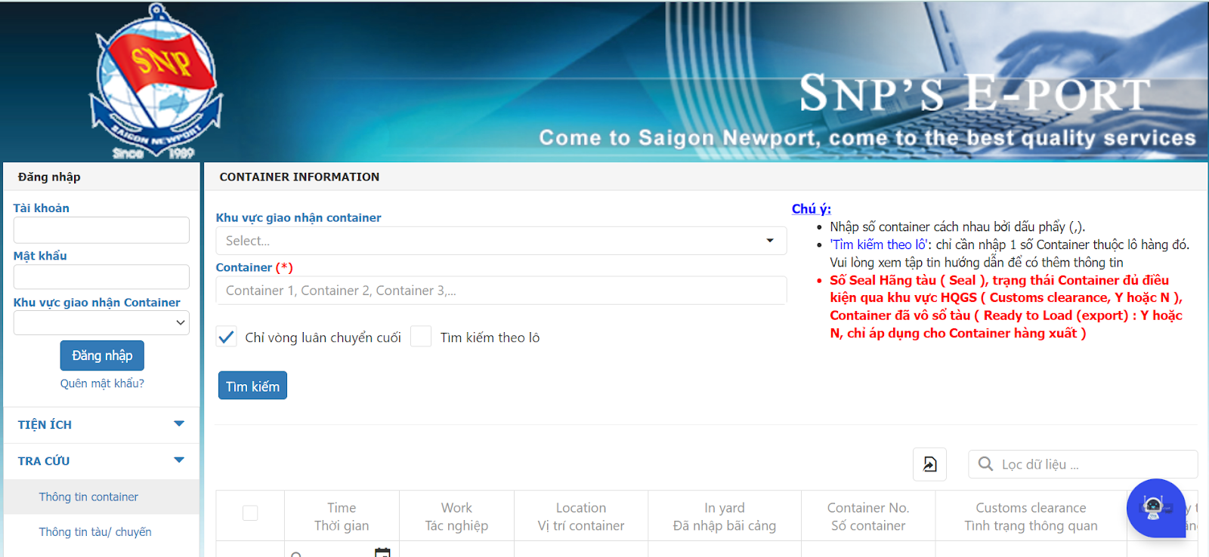Click the 'Tài khoản' input field
The height and width of the screenshot is (557, 1209).
[x=101, y=230]
